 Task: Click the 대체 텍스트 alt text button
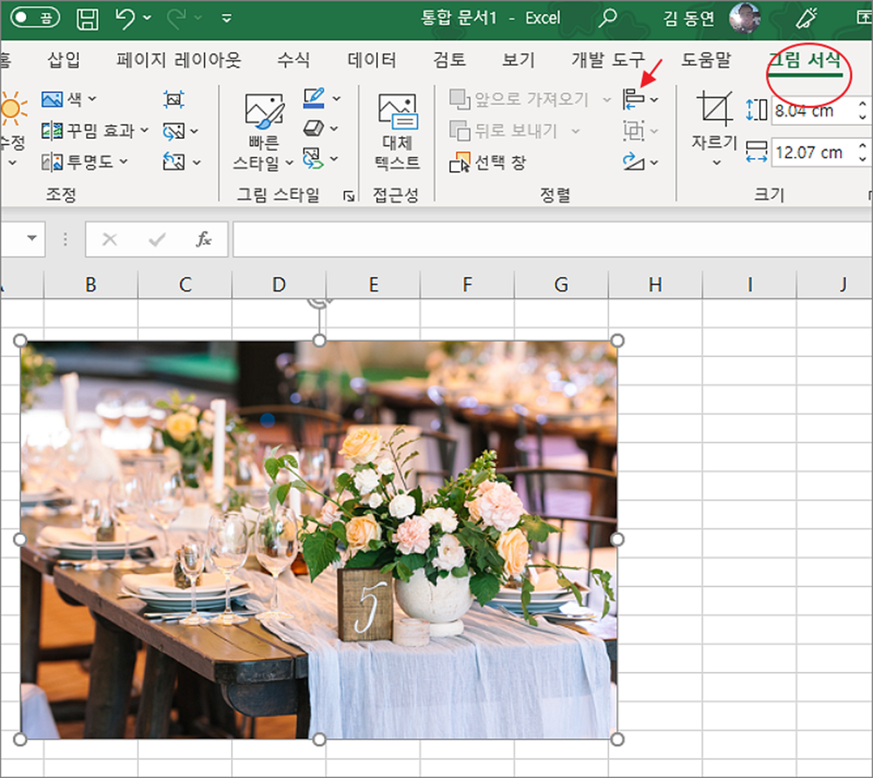point(397,132)
